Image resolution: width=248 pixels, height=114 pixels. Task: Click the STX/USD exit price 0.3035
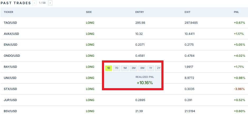pyautogui.click(x=189, y=89)
